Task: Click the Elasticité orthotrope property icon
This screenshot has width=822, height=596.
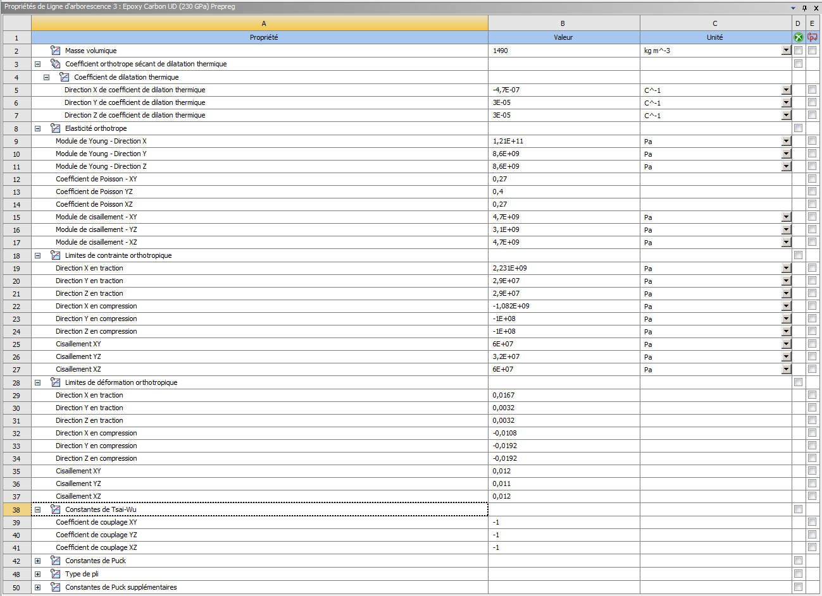Action: click(56, 128)
